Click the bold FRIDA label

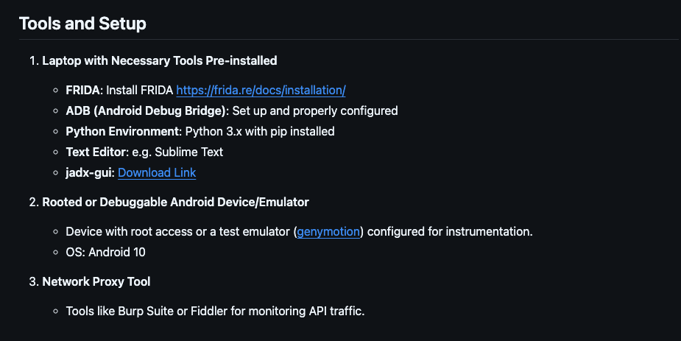(x=83, y=91)
